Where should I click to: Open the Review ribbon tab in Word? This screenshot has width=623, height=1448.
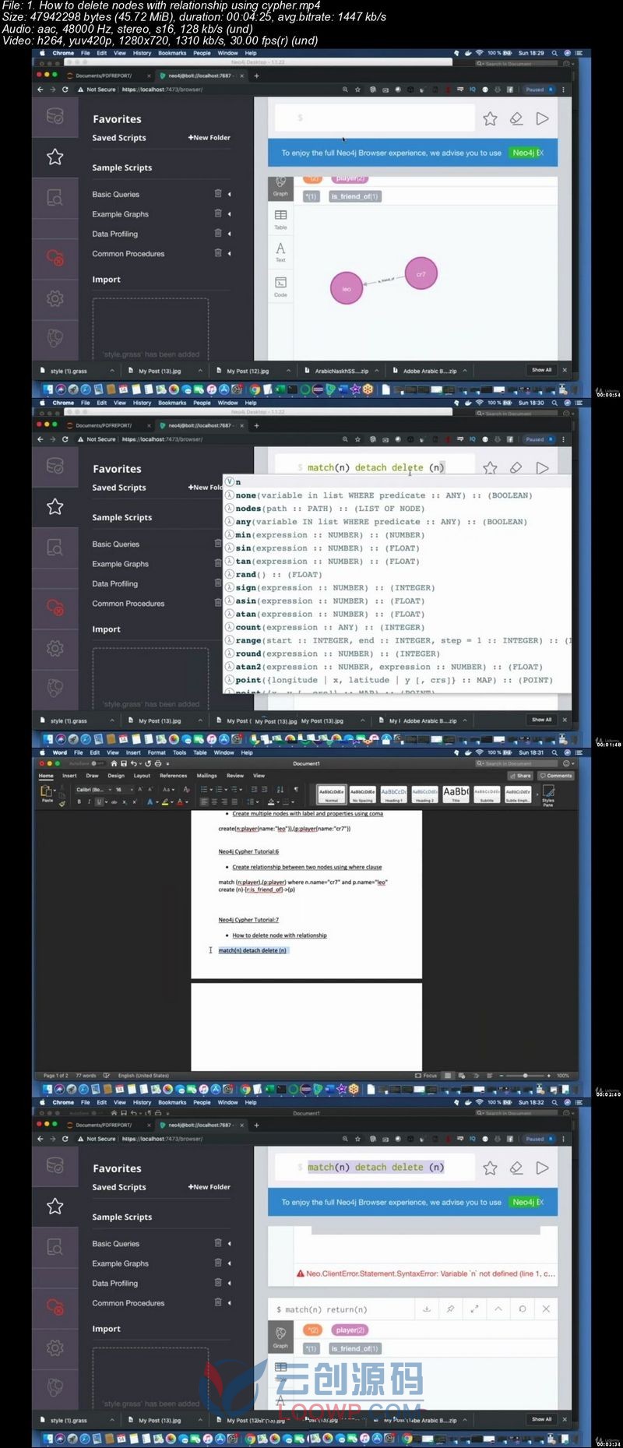[235, 776]
